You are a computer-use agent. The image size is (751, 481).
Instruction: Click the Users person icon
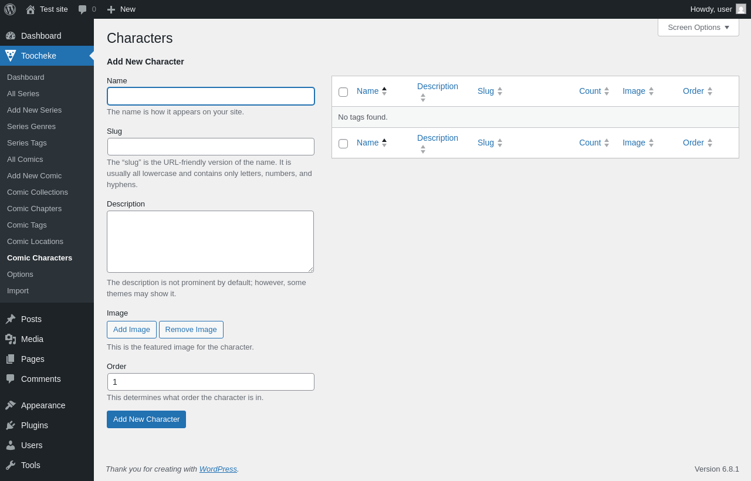click(11, 445)
